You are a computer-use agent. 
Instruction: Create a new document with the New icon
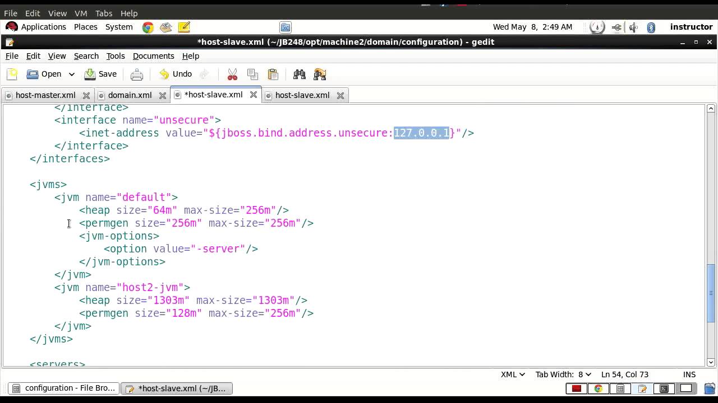click(12, 74)
